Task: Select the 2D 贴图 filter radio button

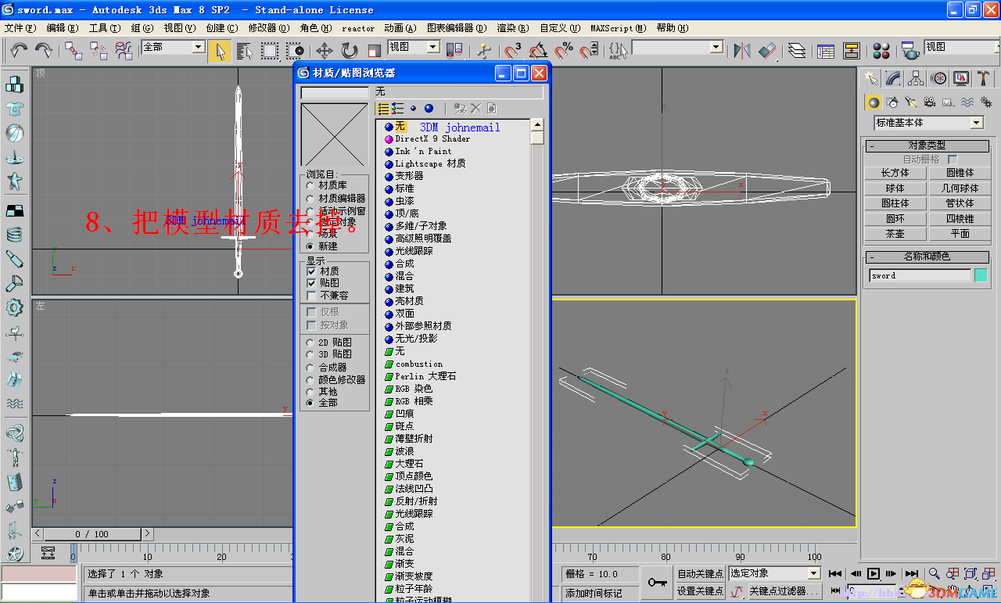Action: (x=310, y=343)
